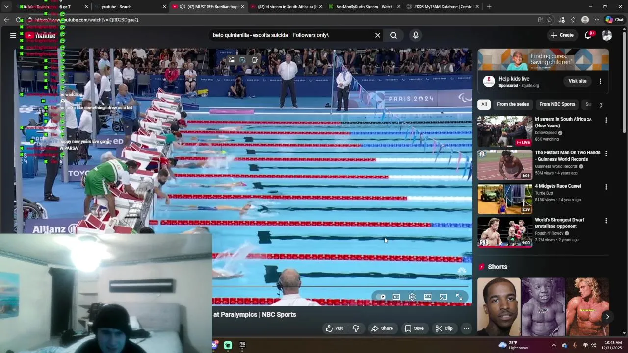628x353 pixels.
Task: Toggle closed captions in the player
Action: point(396,297)
